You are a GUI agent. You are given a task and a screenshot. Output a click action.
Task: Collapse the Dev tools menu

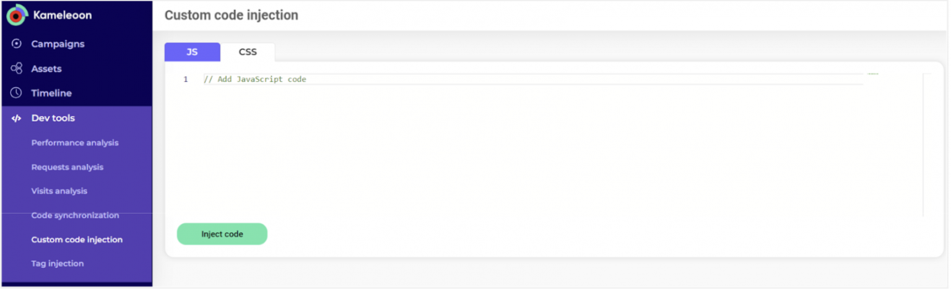click(53, 118)
